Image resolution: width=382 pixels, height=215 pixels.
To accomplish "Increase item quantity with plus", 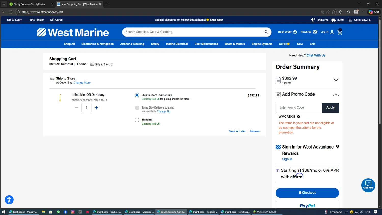I will coord(97,108).
